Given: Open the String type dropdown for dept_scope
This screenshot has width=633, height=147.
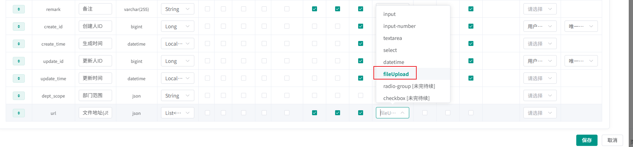Looking at the screenshot, I should (177, 96).
